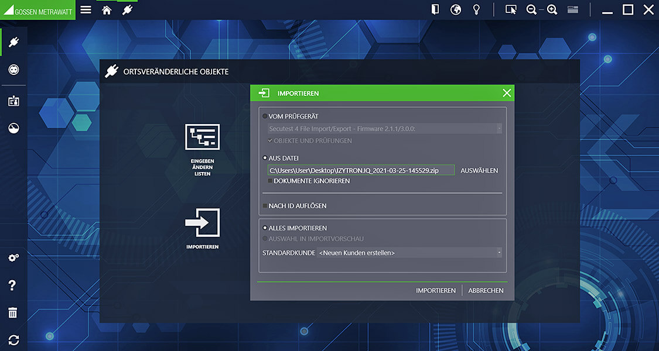
Task: Maximize the application window
Action: click(628, 10)
